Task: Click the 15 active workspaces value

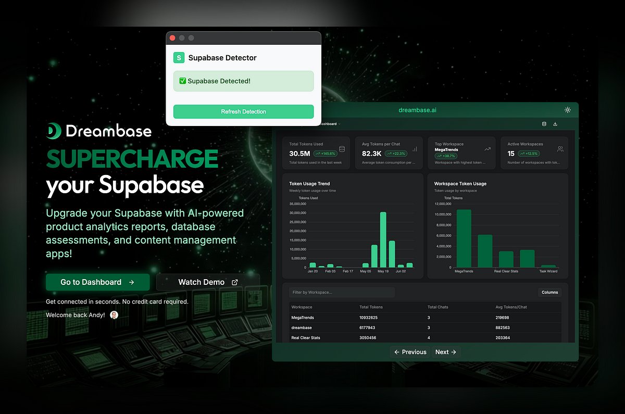Action: tap(511, 154)
